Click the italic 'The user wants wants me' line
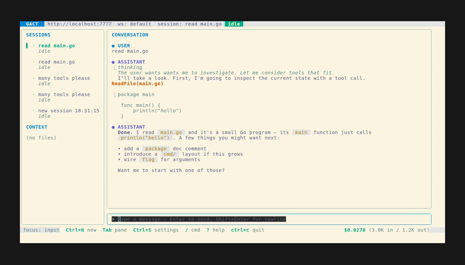 point(226,73)
